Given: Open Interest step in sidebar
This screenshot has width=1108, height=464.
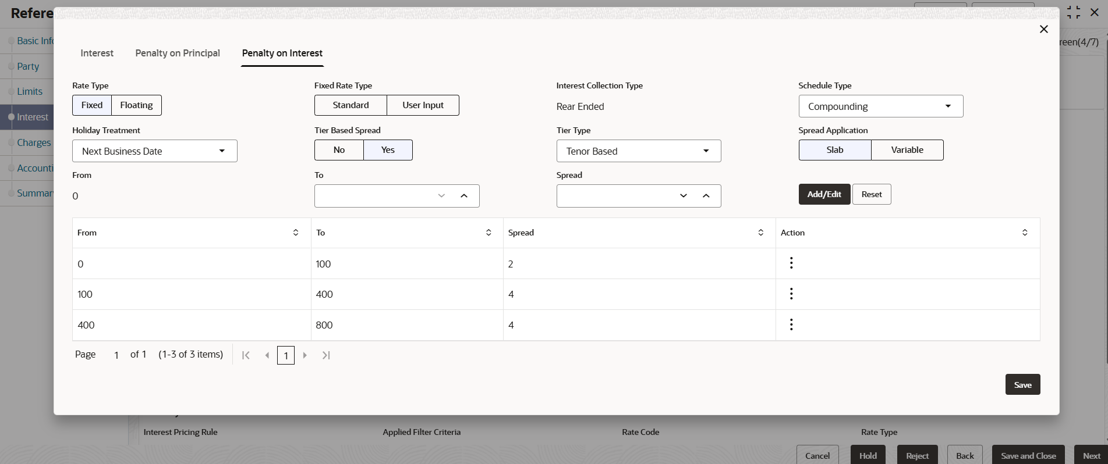Looking at the screenshot, I should [33, 117].
